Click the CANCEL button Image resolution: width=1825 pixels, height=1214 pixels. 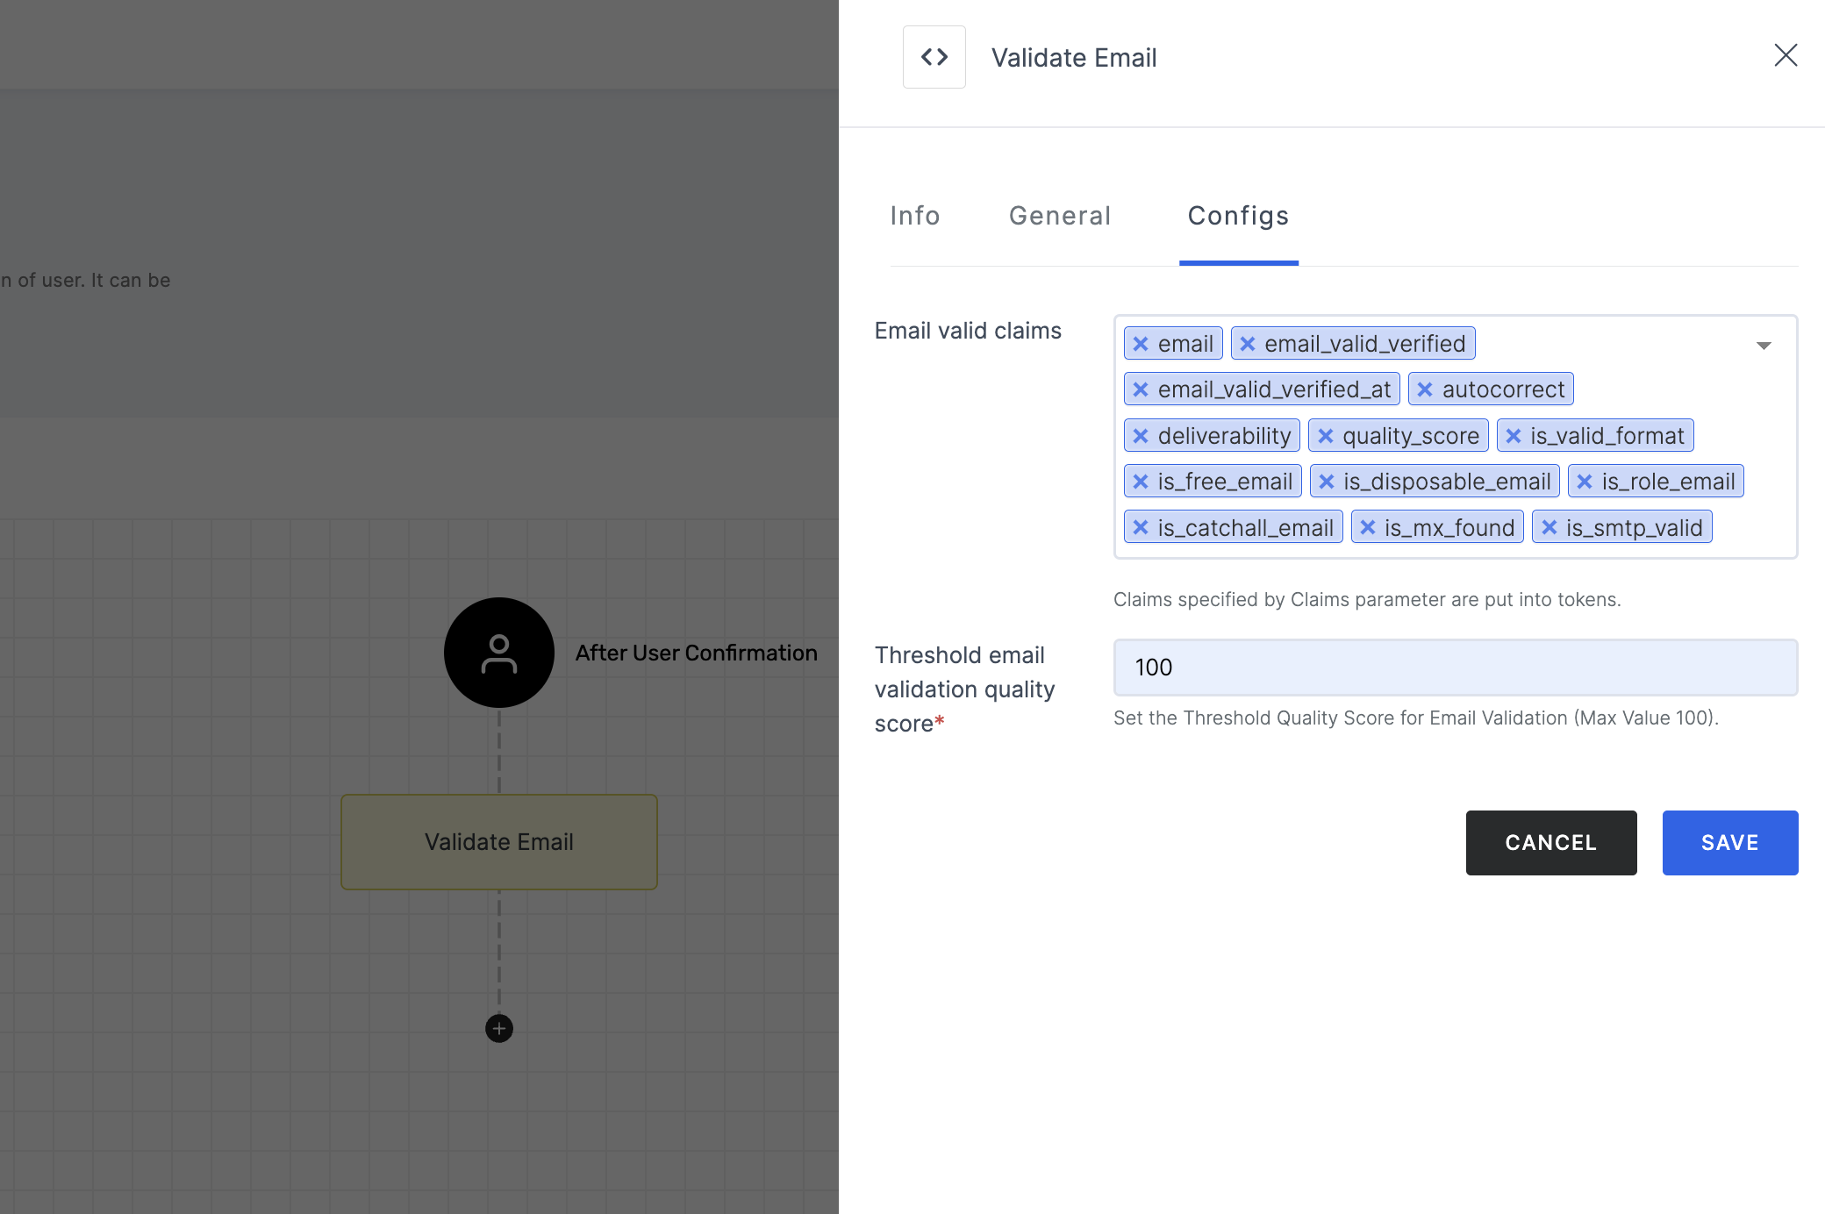1551,843
